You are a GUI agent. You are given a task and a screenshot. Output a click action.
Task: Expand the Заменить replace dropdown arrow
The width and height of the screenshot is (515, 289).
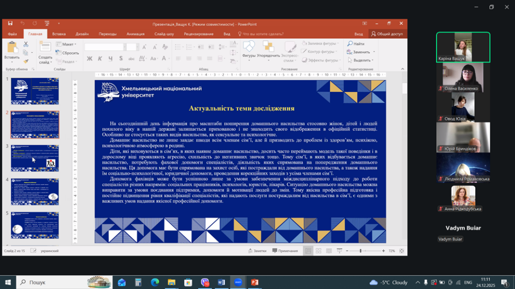tap(374, 52)
